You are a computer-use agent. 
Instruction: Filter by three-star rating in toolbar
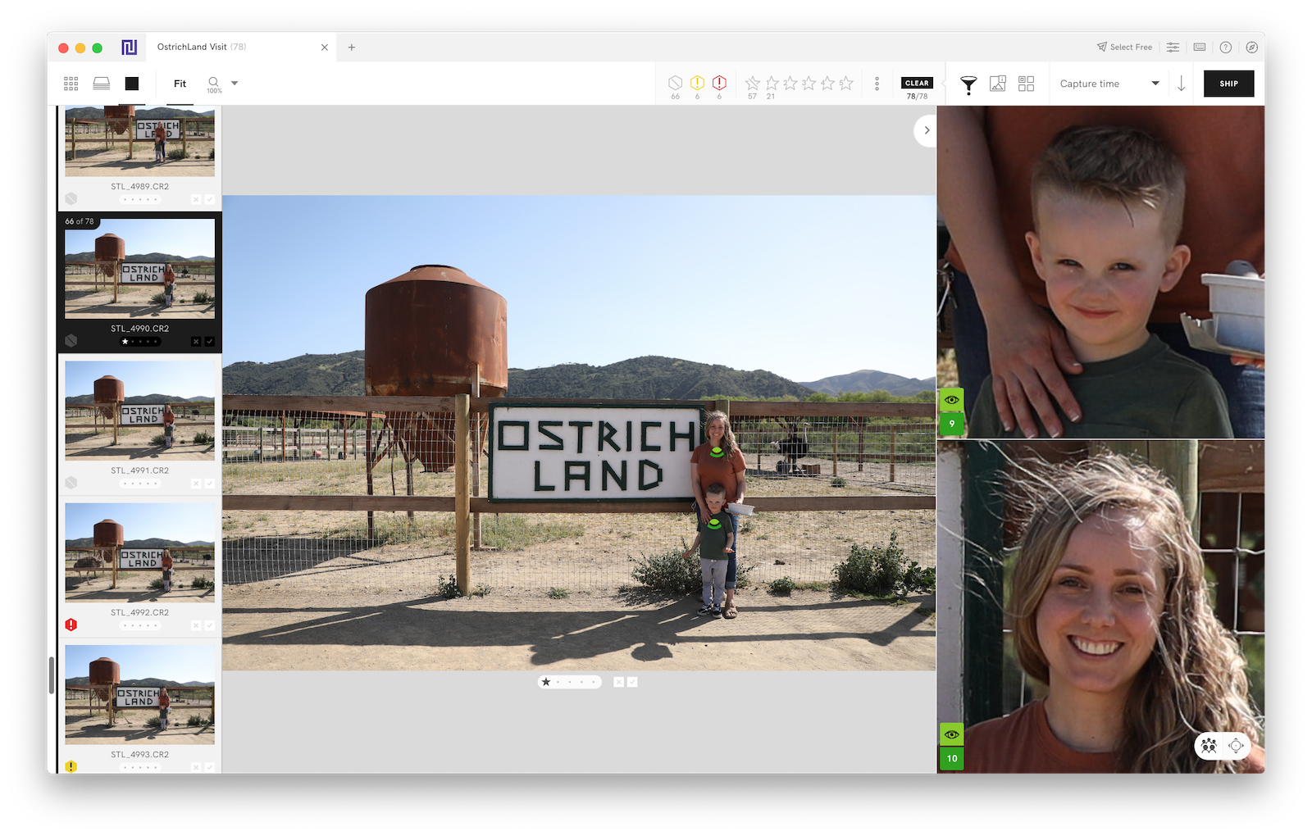(x=809, y=84)
